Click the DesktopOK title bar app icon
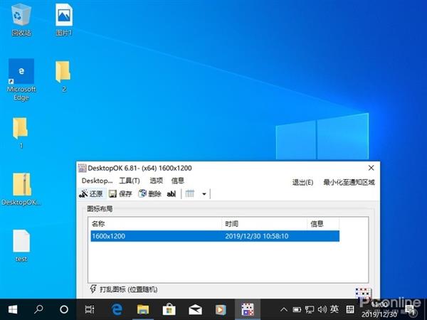The height and width of the screenshot is (320, 427). 83,168
